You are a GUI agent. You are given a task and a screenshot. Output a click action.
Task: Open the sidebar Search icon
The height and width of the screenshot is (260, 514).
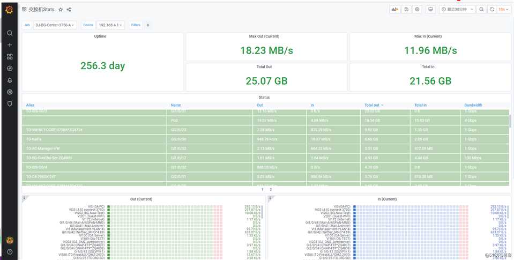(x=10, y=33)
